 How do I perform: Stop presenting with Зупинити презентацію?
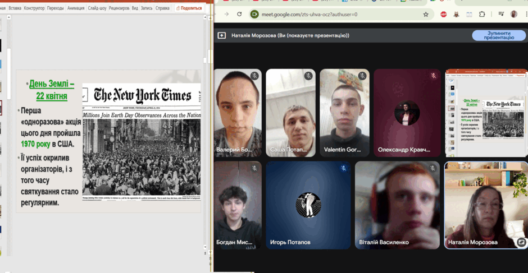[x=499, y=35]
